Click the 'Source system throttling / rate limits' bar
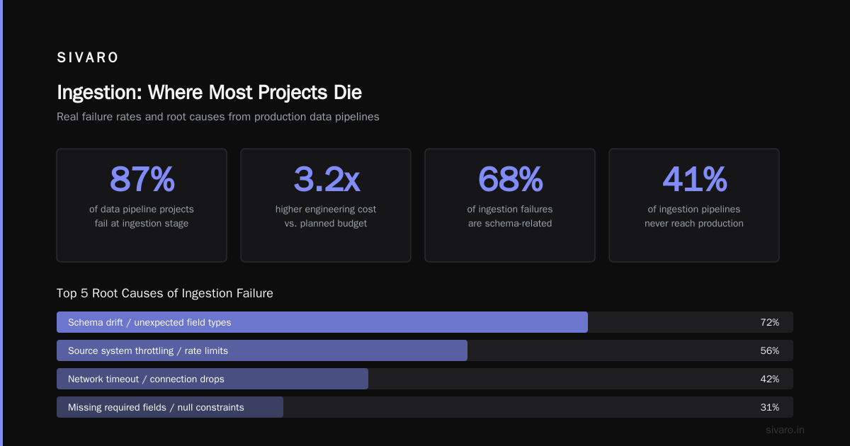This screenshot has width=850, height=446. tap(262, 350)
